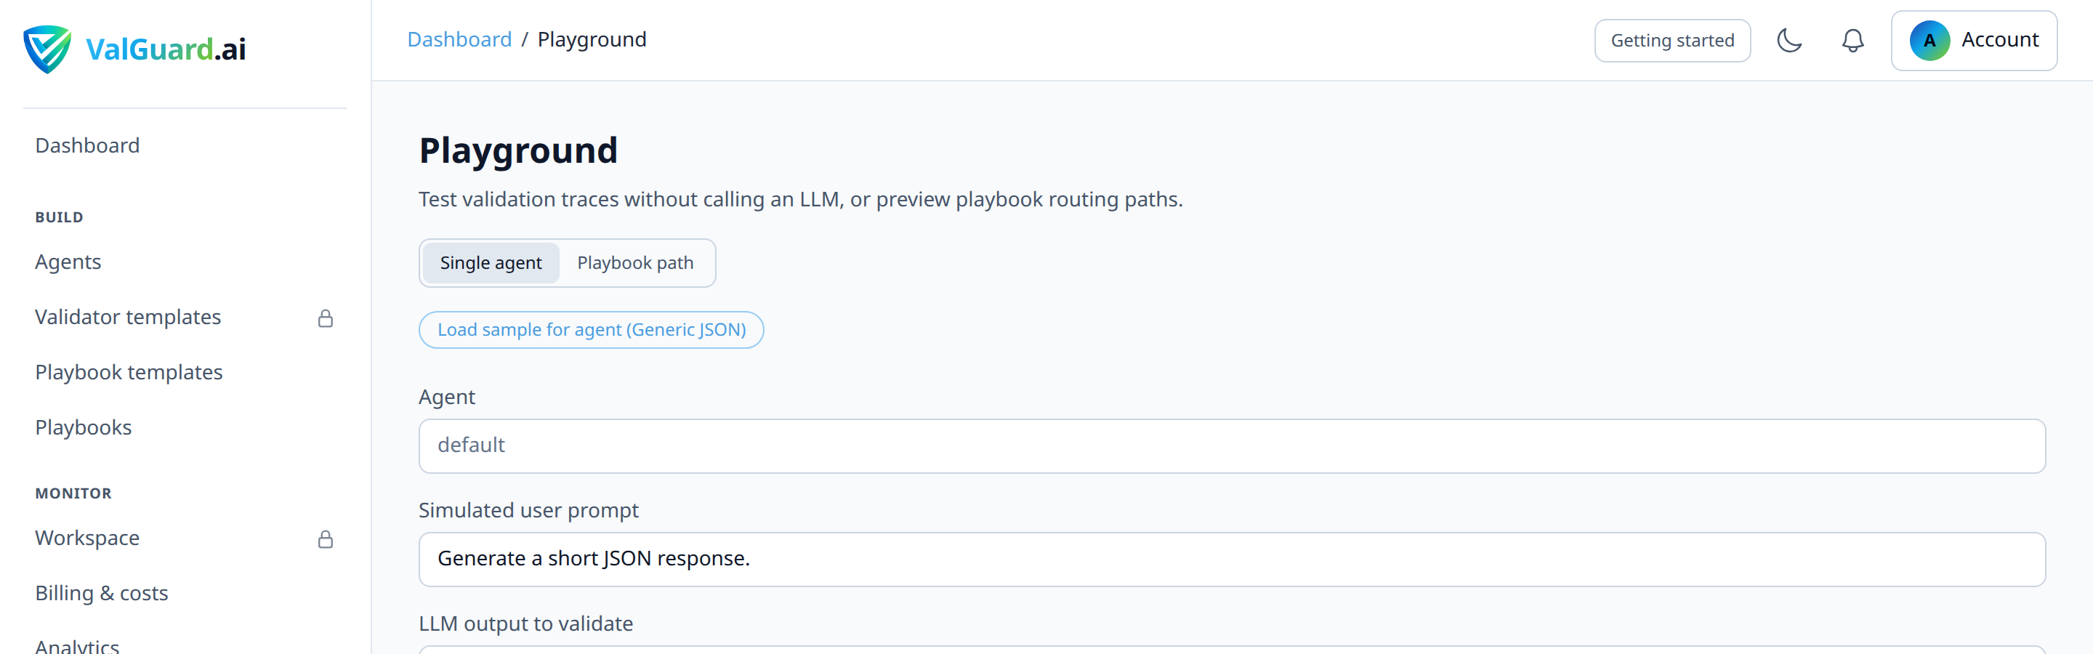Viewport: 2093px width, 654px height.
Task: Click the MONITOR section label
Action: tap(73, 493)
